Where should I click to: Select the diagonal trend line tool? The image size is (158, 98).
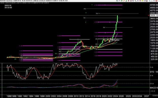[136, 1]
